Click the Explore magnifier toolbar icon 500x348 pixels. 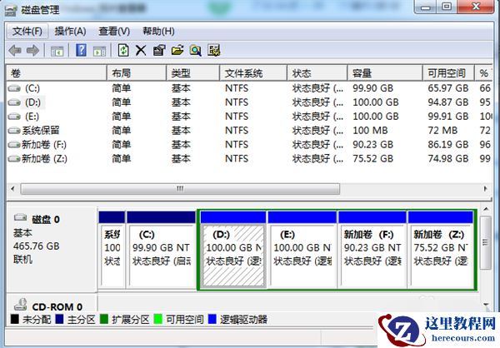click(196, 50)
